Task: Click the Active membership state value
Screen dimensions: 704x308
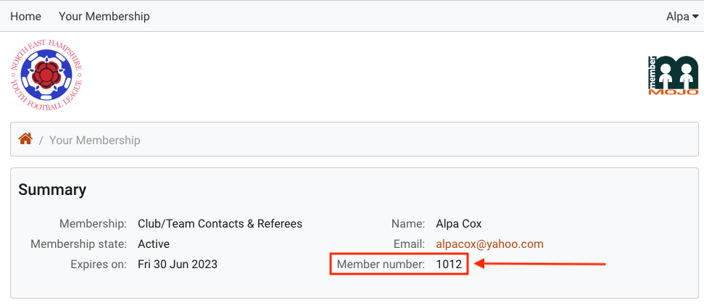Action: point(154,244)
